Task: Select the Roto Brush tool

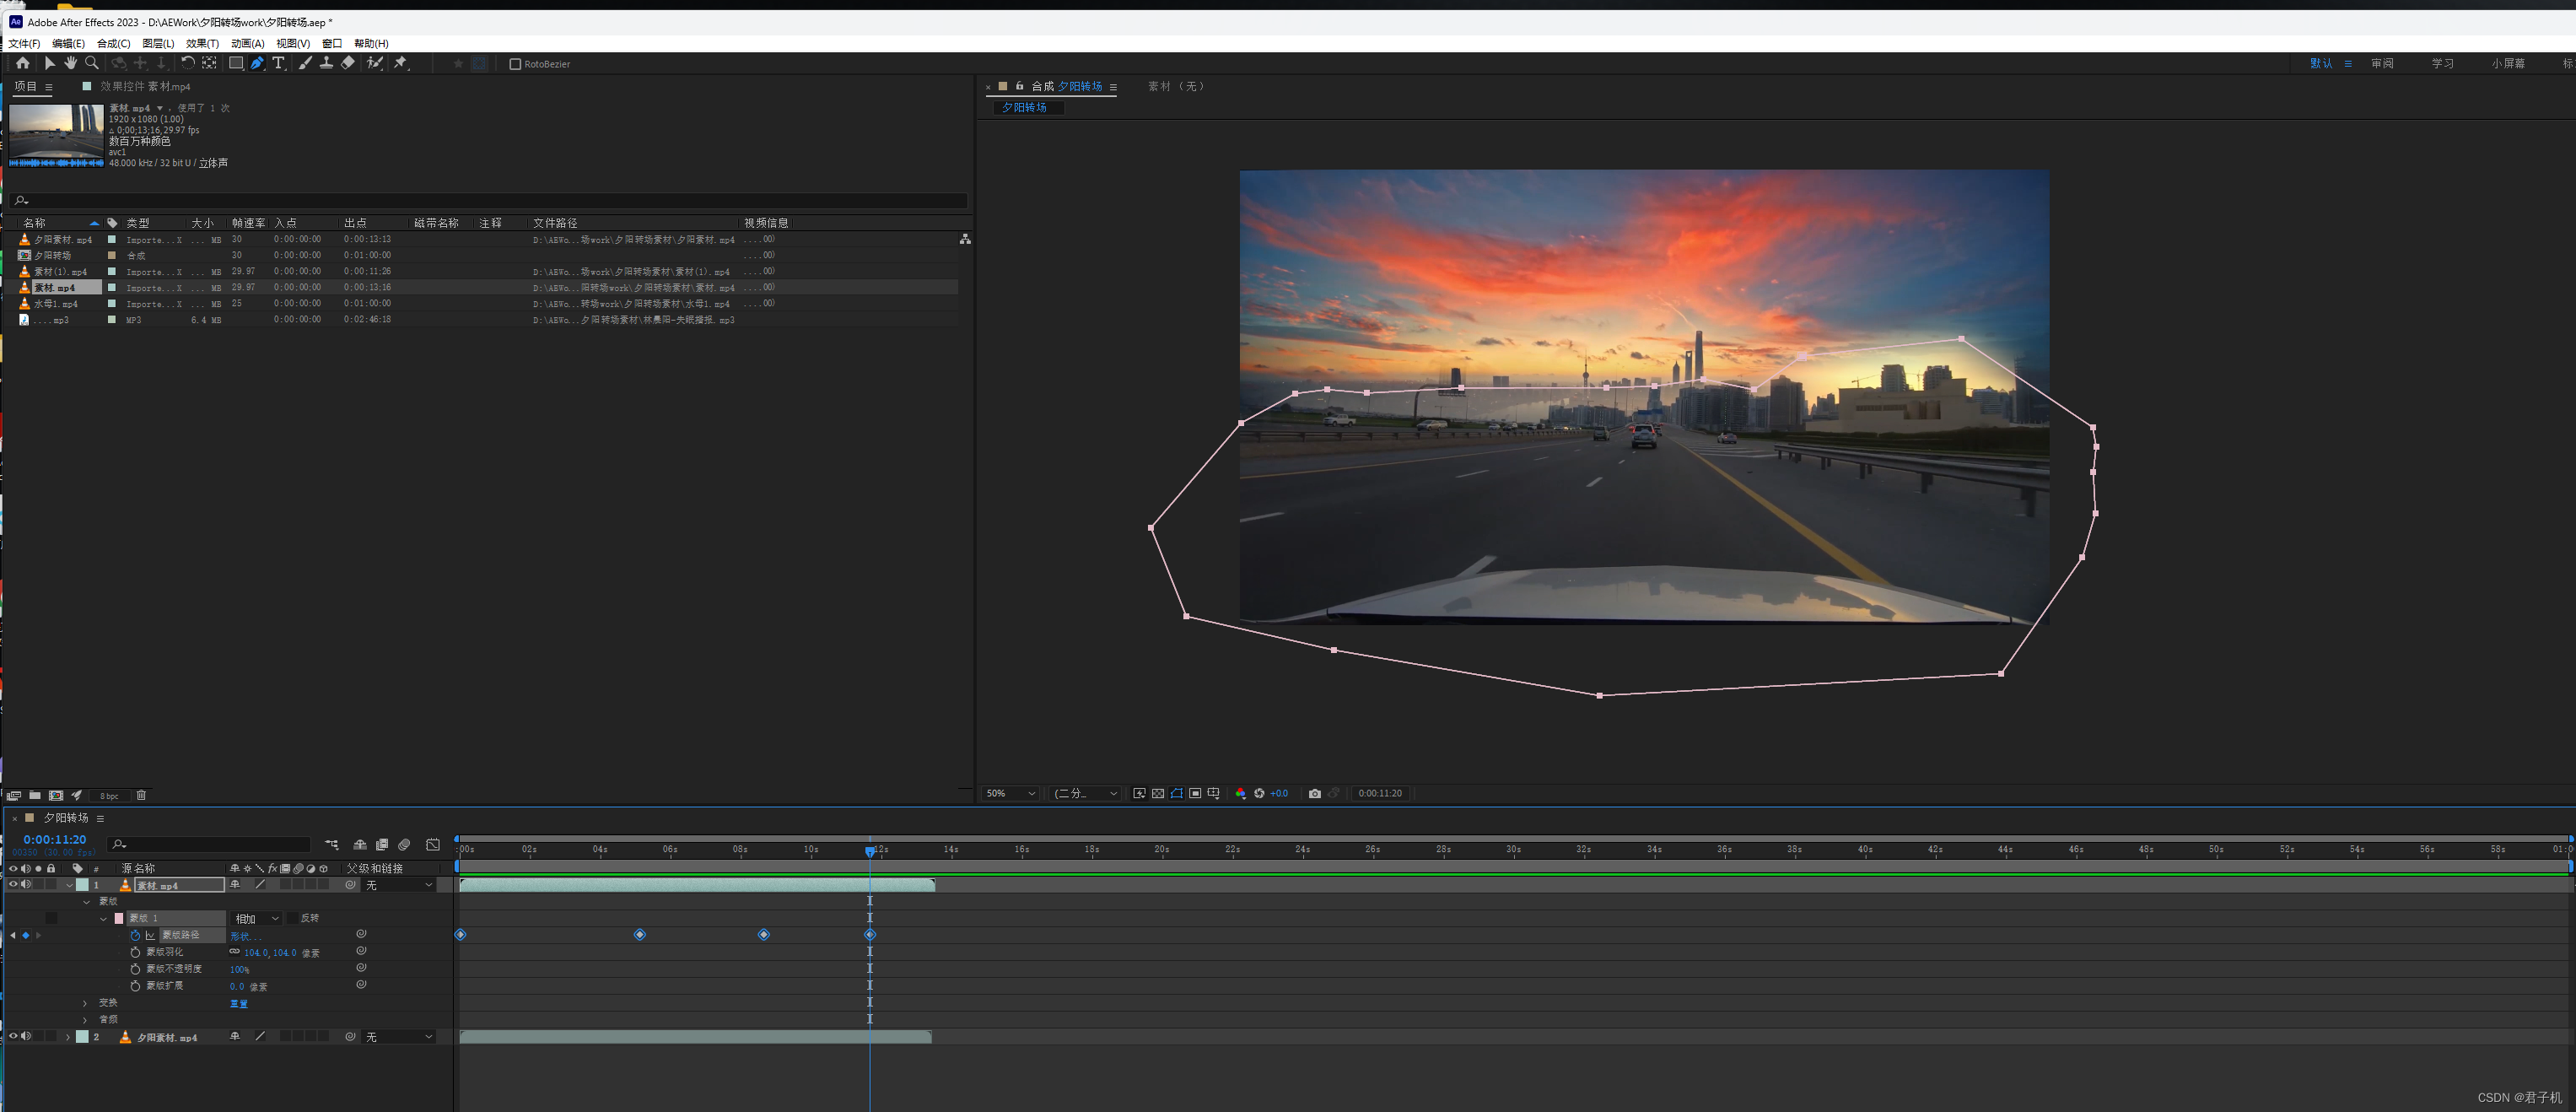Action: tap(374, 63)
